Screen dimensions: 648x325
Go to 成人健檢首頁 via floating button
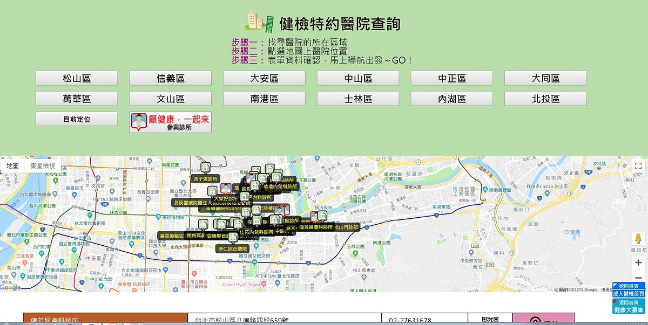point(629,290)
